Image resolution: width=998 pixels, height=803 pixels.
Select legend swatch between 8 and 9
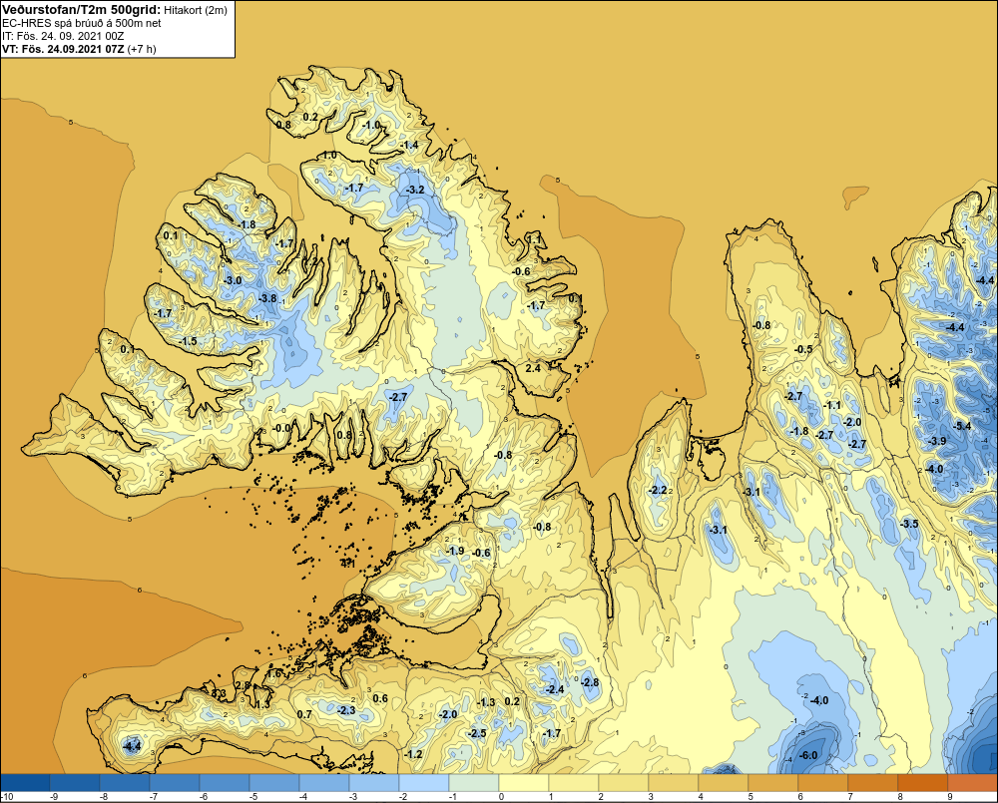(x=923, y=782)
